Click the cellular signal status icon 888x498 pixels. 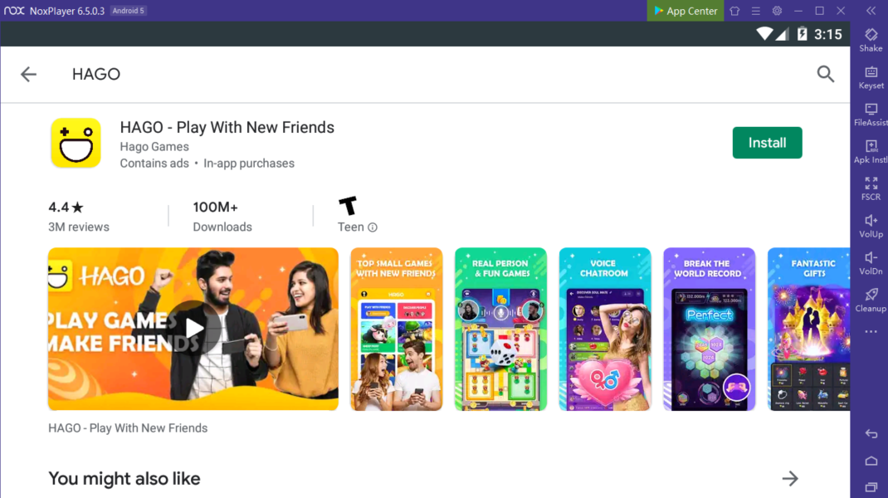point(782,34)
